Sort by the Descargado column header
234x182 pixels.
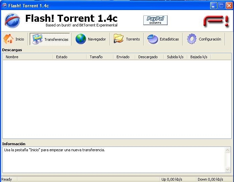pos(149,57)
